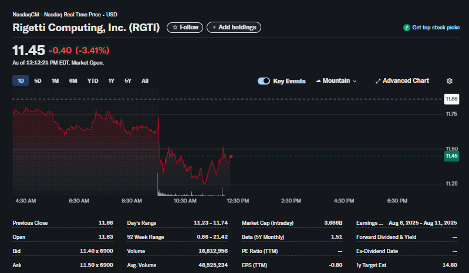Click the Beta (5Y Monthly) value 1.51
The width and height of the screenshot is (469, 273).
[336, 237]
